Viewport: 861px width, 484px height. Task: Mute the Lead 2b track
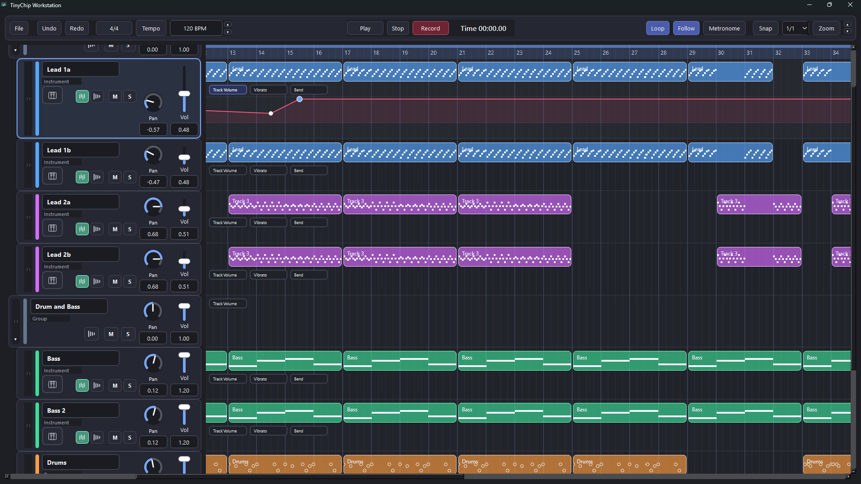click(x=115, y=281)
